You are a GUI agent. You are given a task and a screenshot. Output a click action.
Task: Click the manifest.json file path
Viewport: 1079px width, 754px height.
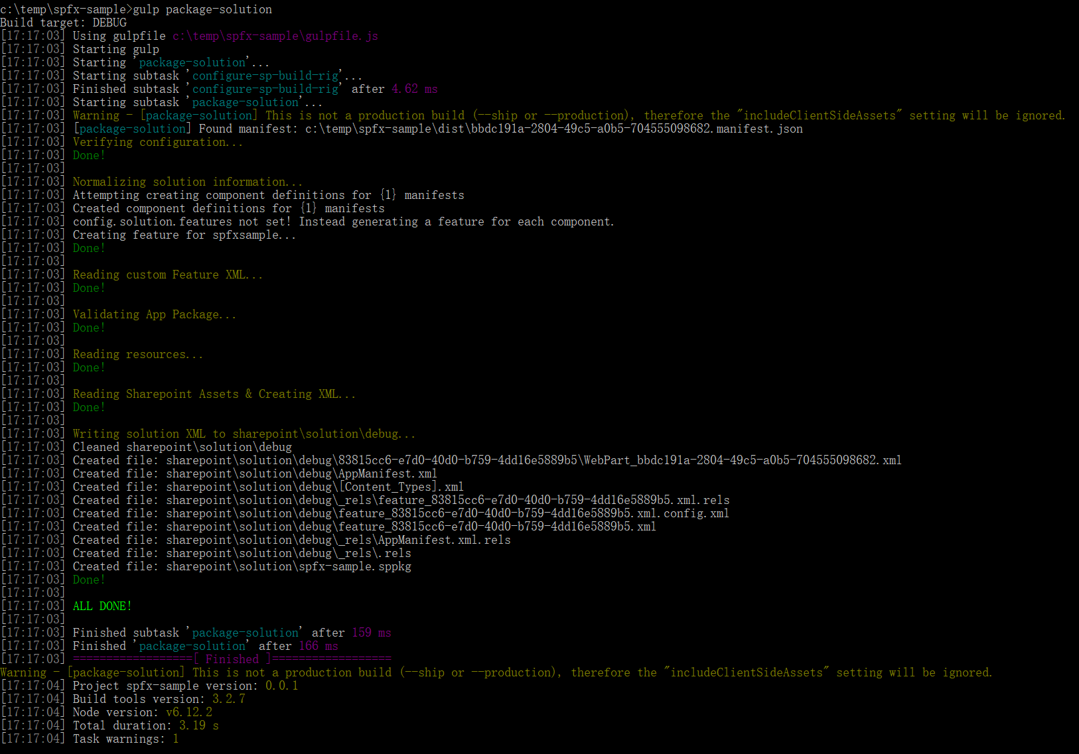pos(553,129)
